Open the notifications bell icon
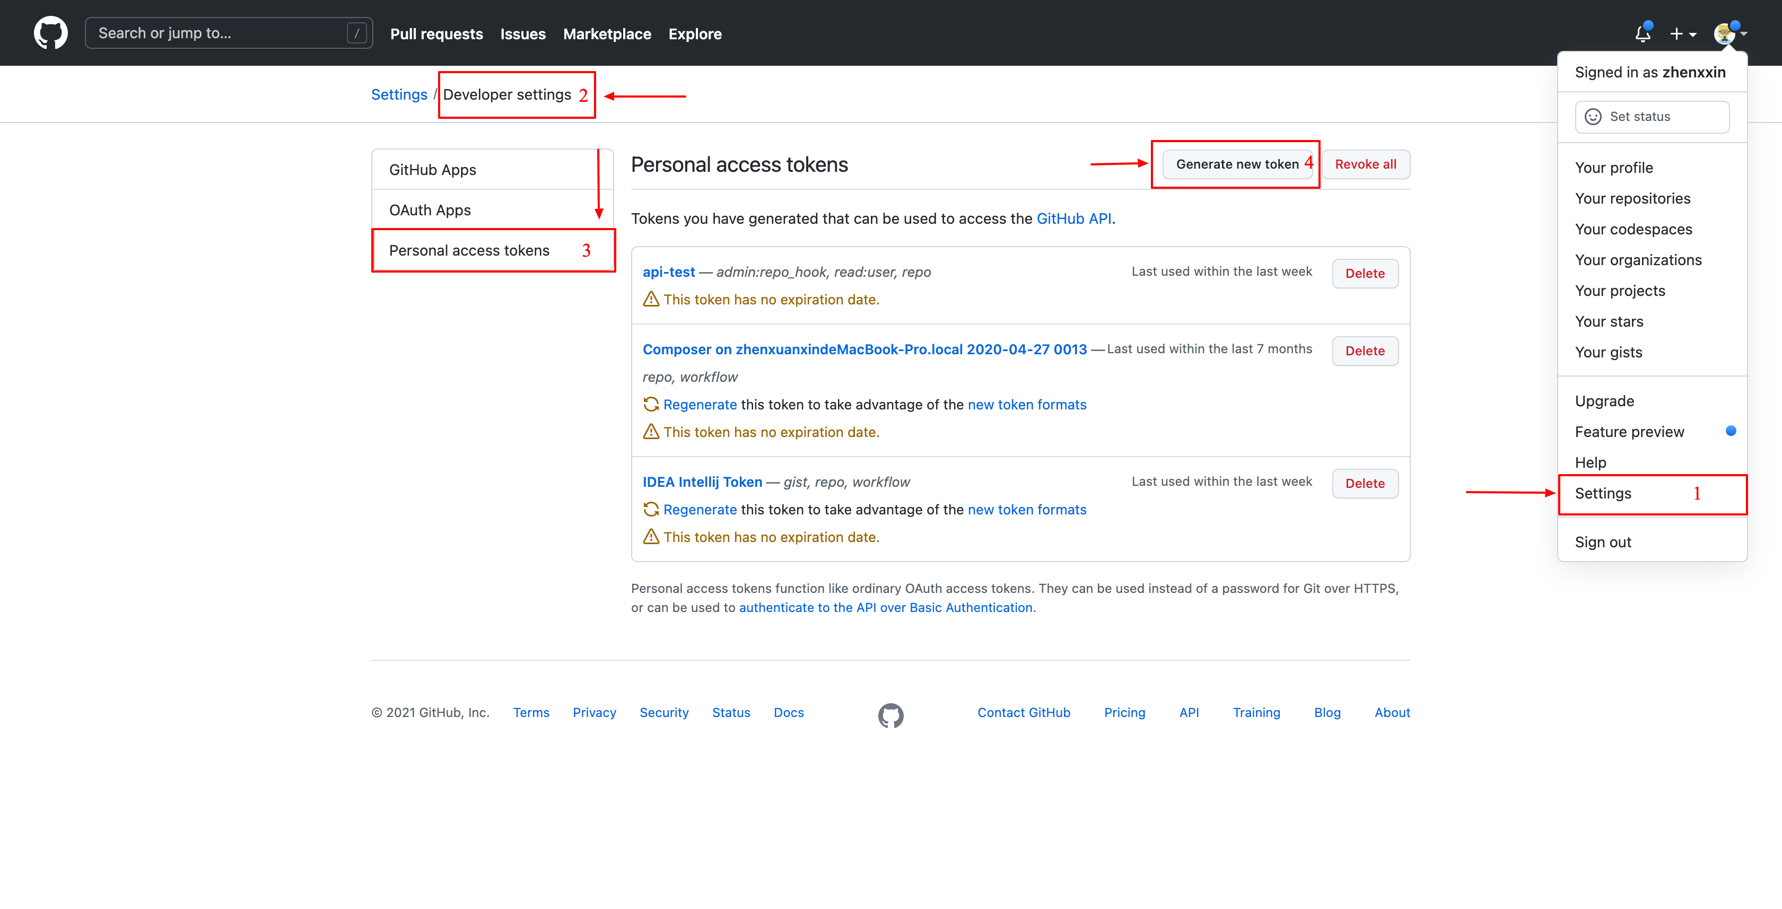Viewport: 1782px width, 909px height. [x=1643, y=33]
